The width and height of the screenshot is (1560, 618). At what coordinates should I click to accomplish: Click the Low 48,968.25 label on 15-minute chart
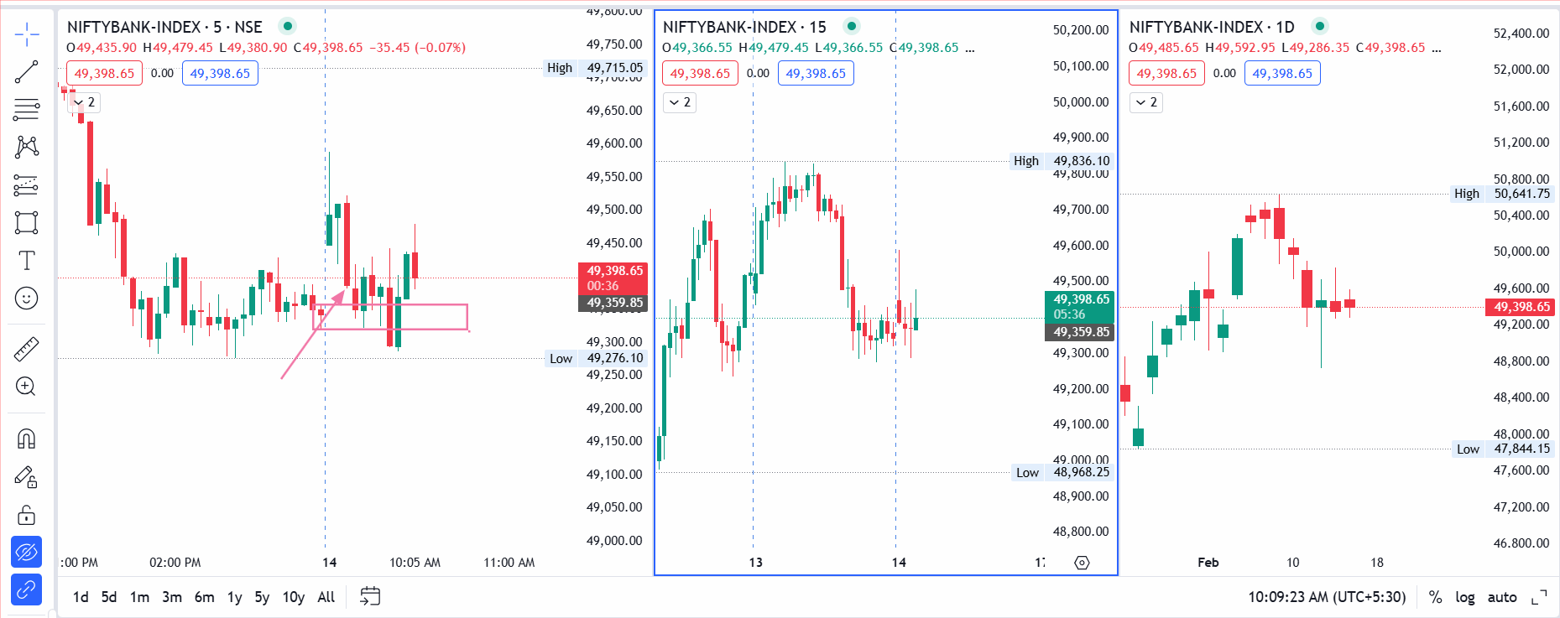point(1062,472)
